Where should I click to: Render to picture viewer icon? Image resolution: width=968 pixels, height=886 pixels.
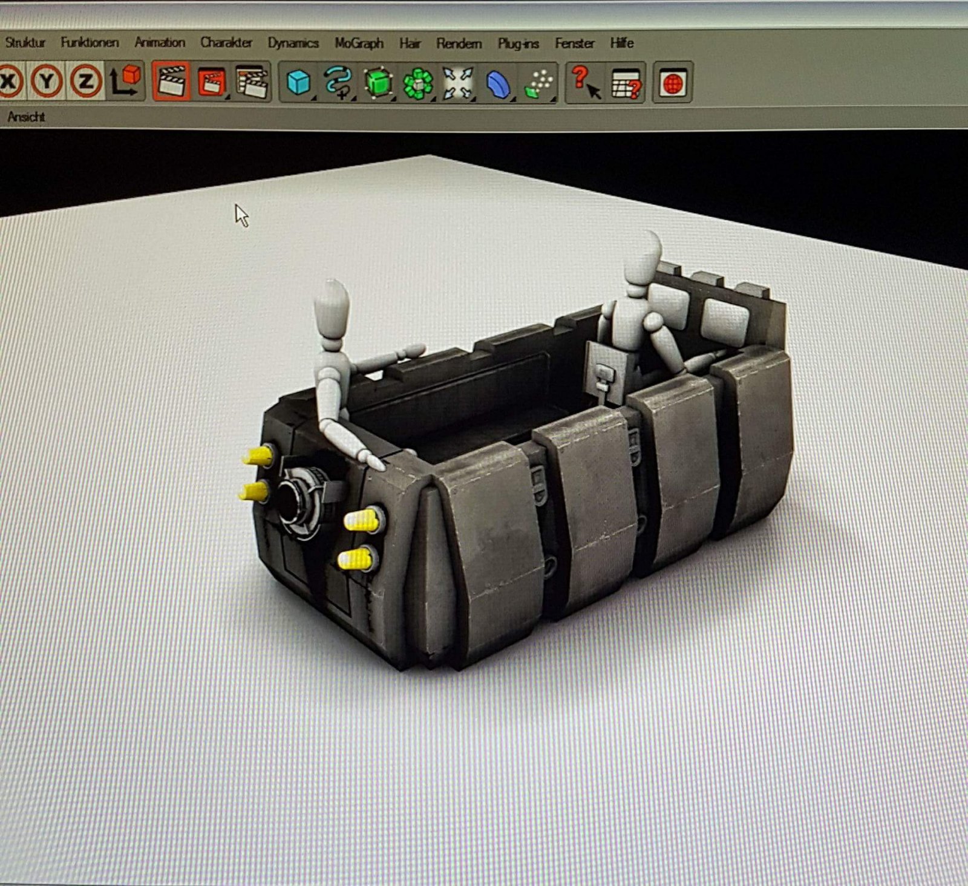pyautogui.click(x=212, y=82)
